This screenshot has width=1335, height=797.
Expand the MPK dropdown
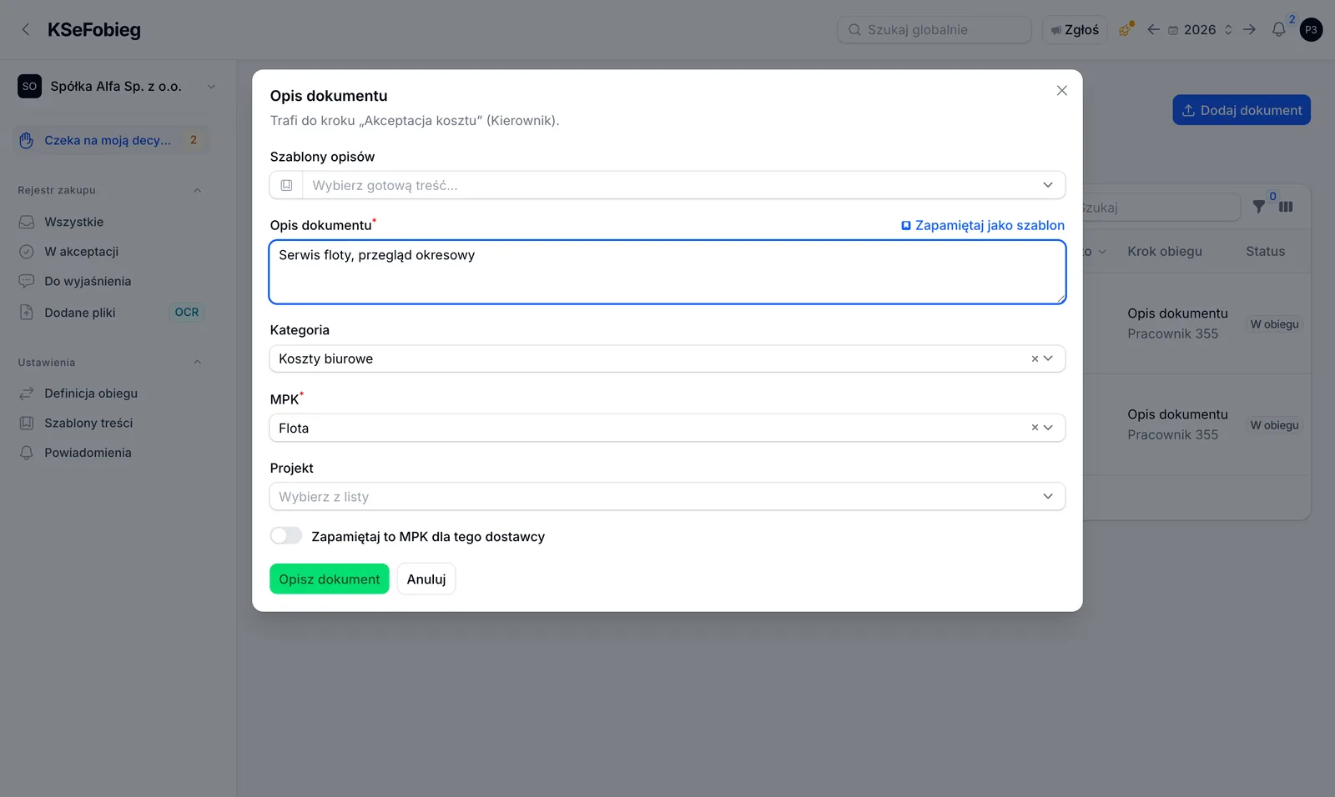tap(1049, 428)
